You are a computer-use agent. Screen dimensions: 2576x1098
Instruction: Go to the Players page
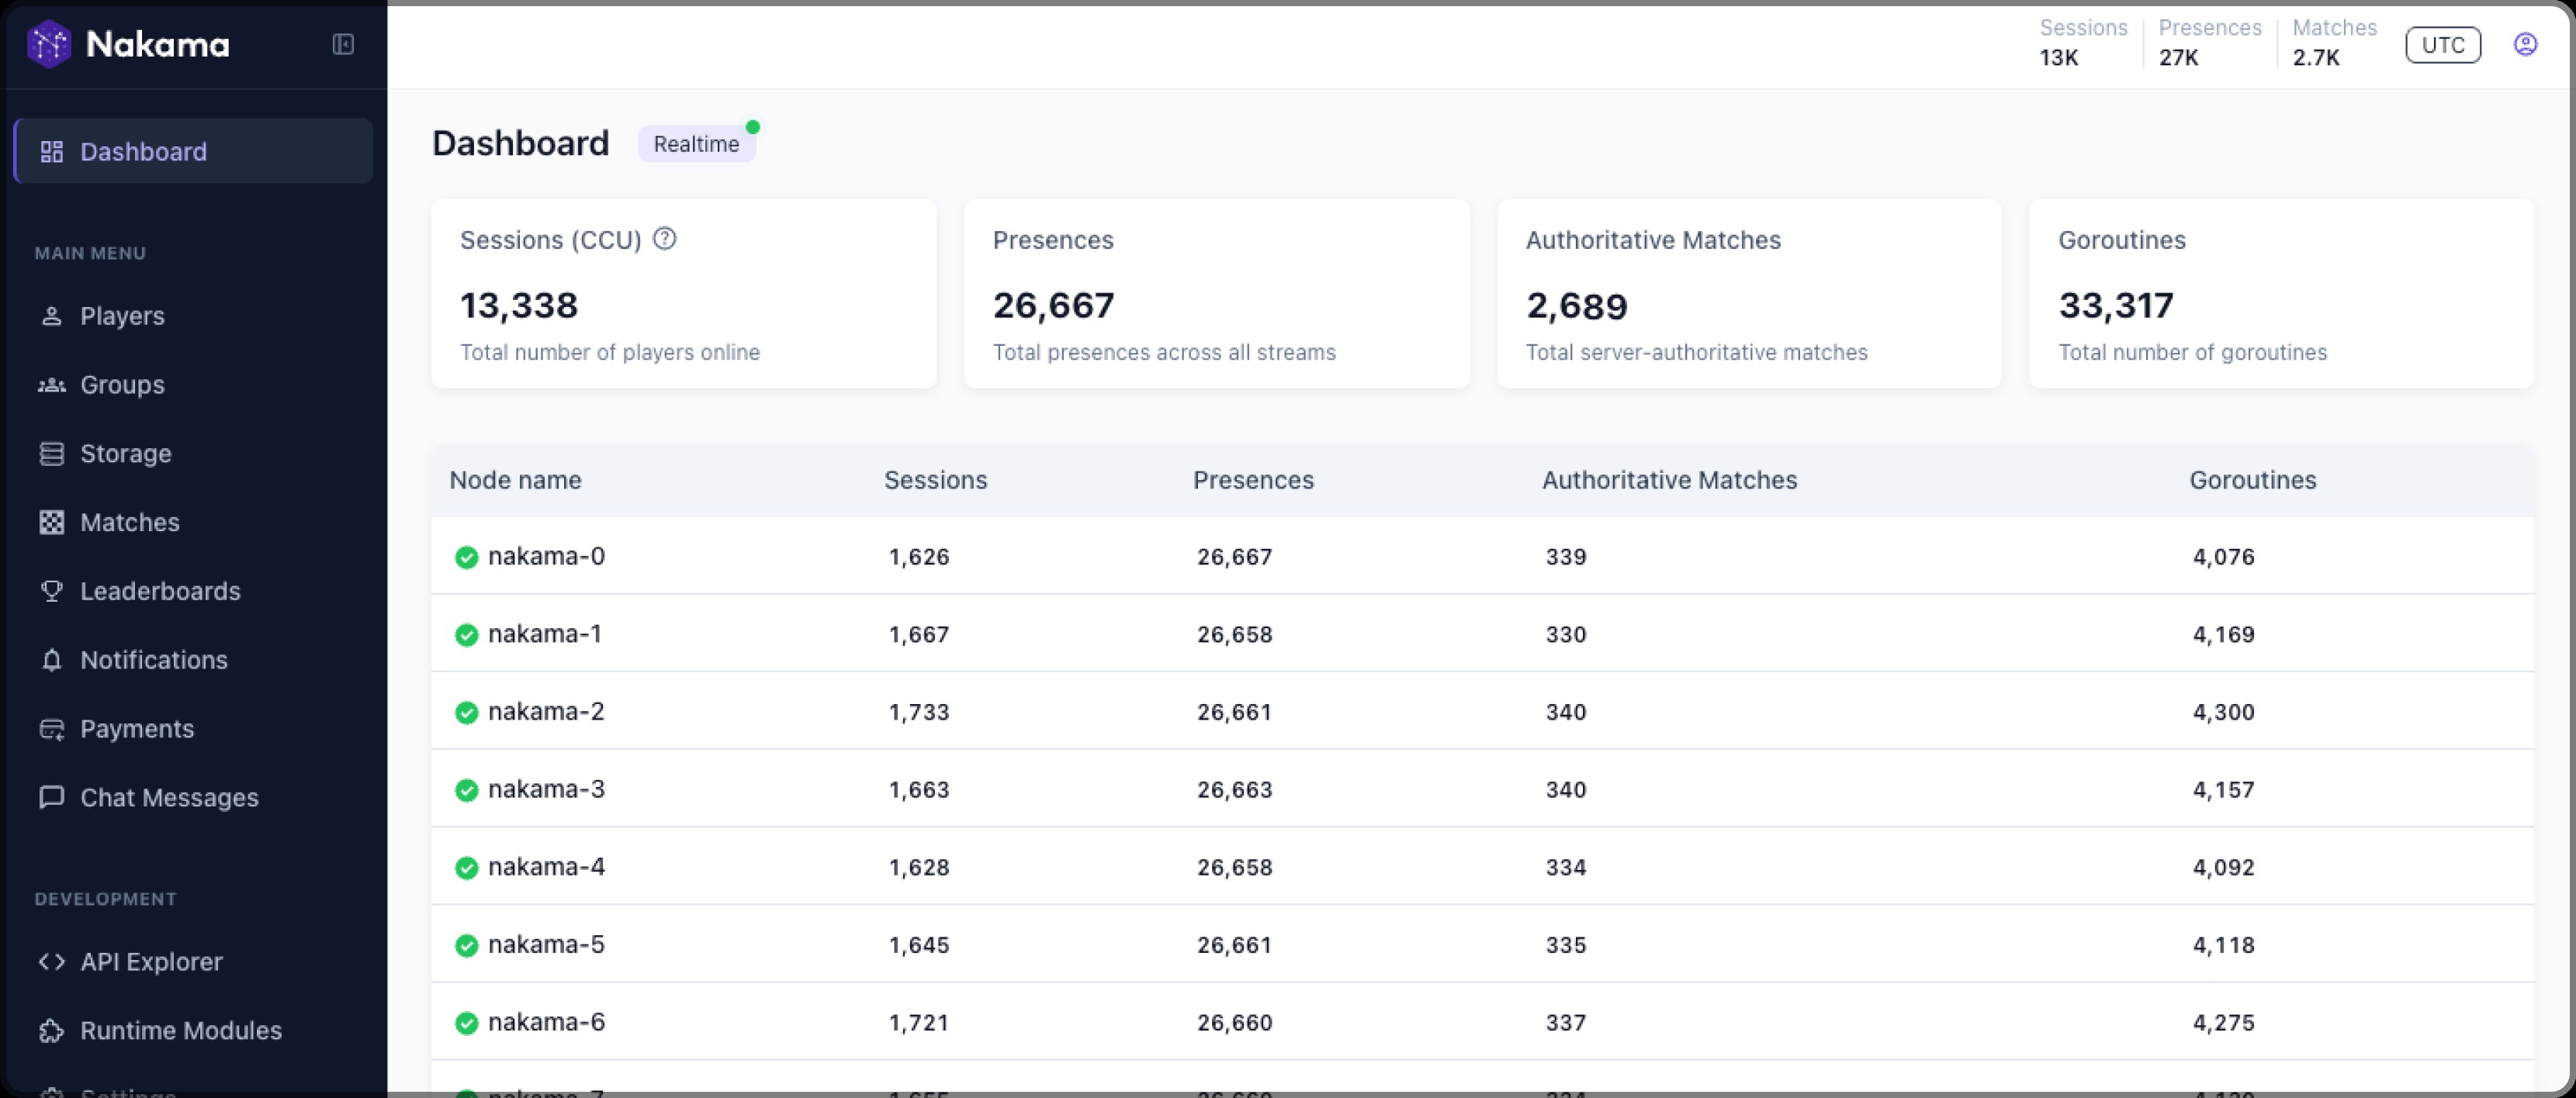122,316
